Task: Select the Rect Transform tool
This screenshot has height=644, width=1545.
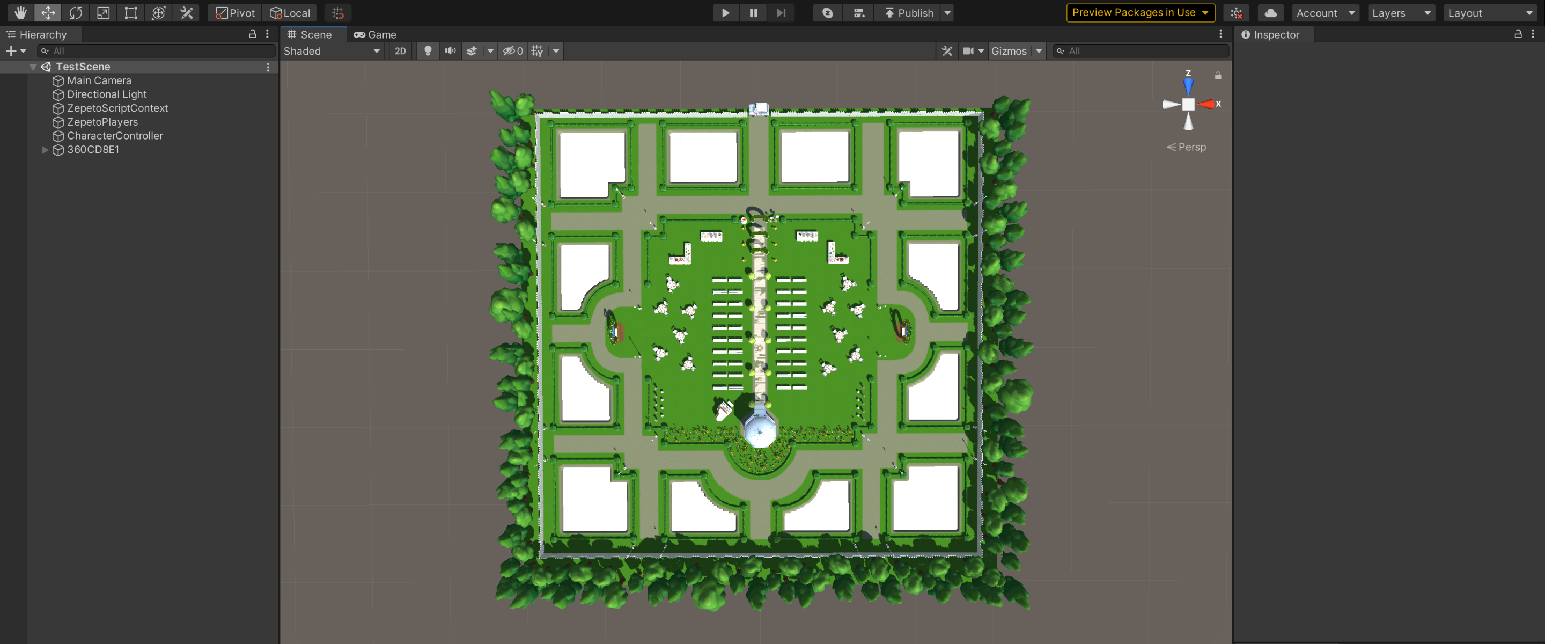Action: point(131,12)
